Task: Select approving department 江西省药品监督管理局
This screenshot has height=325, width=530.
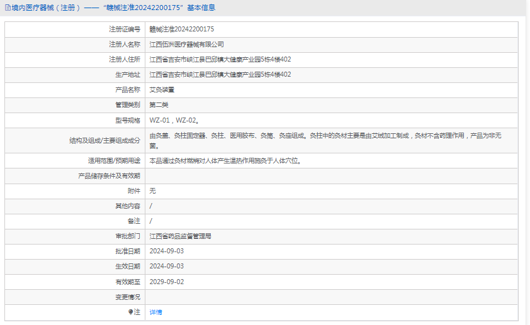Action: (180, 236)
